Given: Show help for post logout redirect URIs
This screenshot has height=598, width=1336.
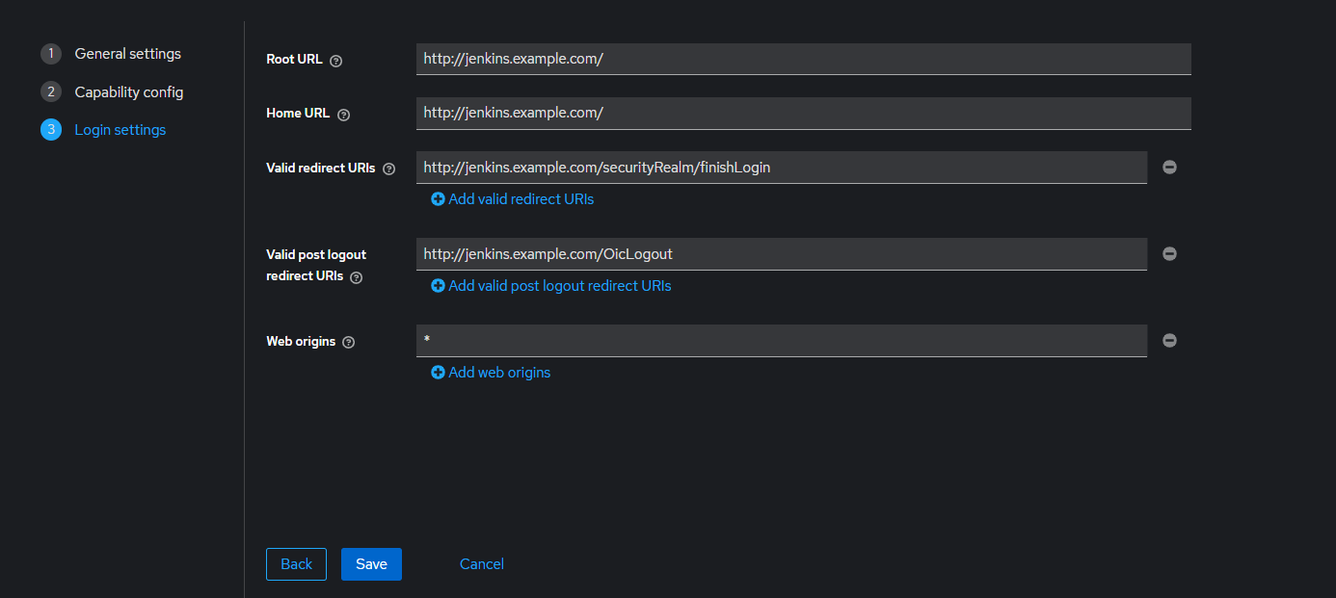Looking at the screenshot, I should tap(357, 277).
